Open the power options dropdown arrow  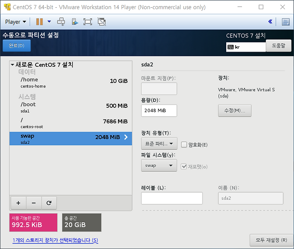pyautogui.click(x=49, y=22)
